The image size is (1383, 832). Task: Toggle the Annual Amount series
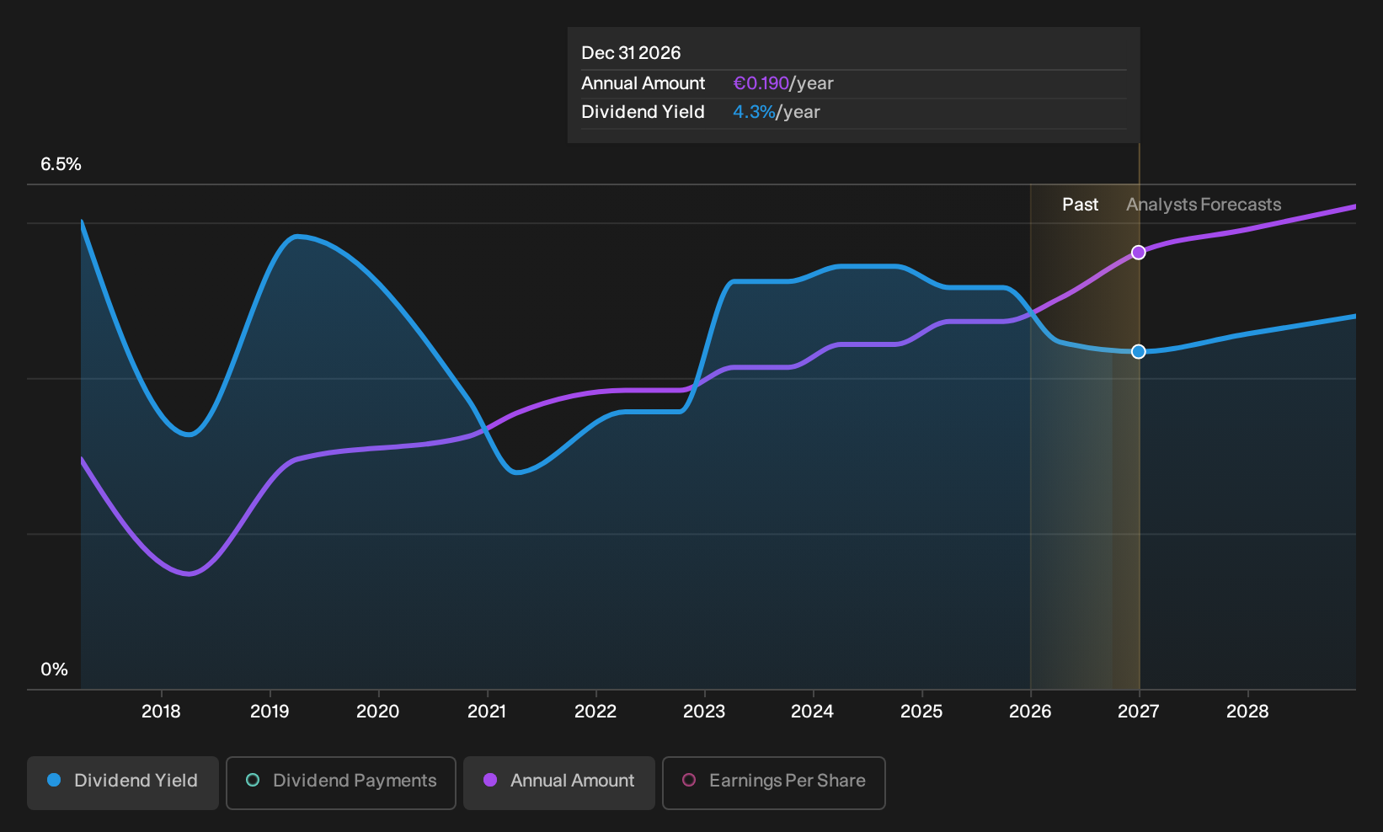point(559,782)
